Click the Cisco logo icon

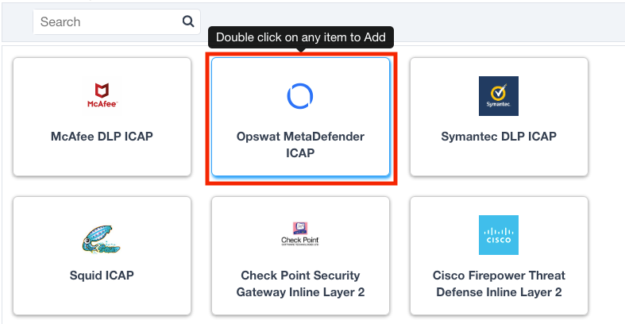tap(499, 235)
